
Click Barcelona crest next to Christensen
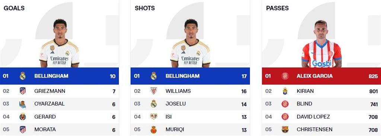pos(285,129)
